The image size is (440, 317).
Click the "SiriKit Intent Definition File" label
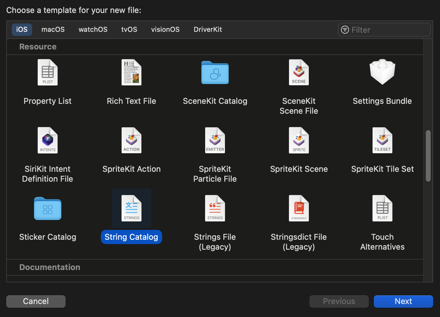click(x=48, y=174)
